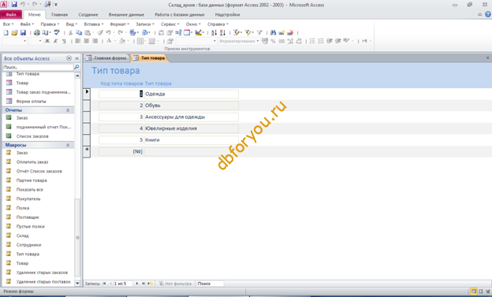Click the Delete Record icon with red X

tap(290, 32)
